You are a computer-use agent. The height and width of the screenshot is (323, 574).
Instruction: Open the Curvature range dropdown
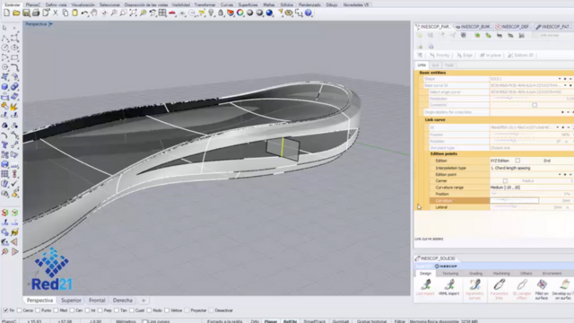click(x=532, y=188)
